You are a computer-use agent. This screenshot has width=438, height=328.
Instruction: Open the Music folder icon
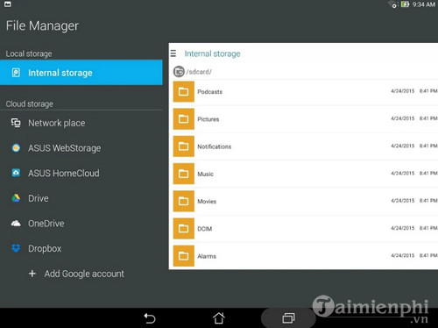184,174
